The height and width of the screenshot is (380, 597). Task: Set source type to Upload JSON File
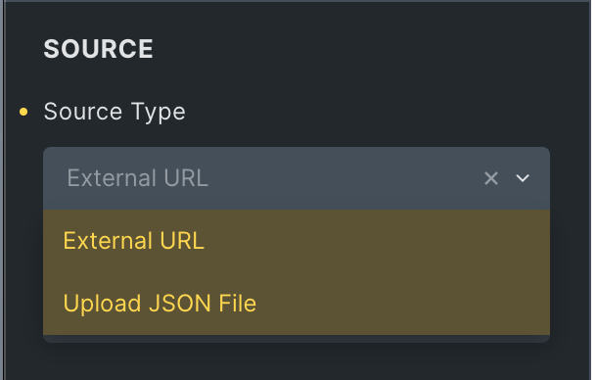click(297, 304)
